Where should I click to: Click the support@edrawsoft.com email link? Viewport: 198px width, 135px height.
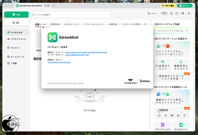[77, 55]
